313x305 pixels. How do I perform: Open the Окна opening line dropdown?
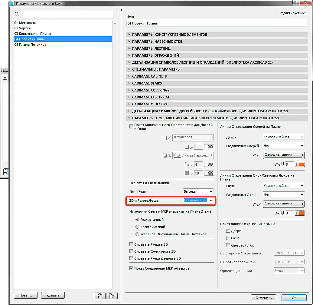click(284, 186)
